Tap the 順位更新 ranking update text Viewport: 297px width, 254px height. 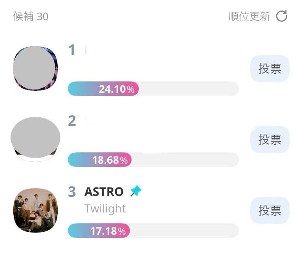249,16
